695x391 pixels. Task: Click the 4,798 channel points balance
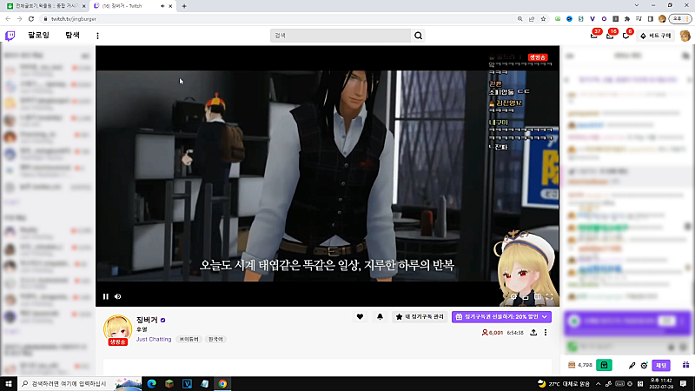[580, 365]
